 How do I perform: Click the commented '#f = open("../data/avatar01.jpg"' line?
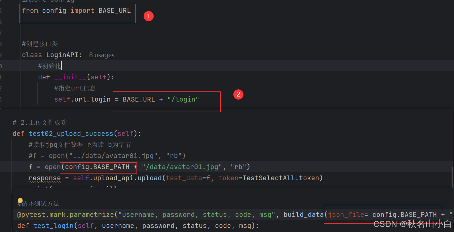click(107, 156)
